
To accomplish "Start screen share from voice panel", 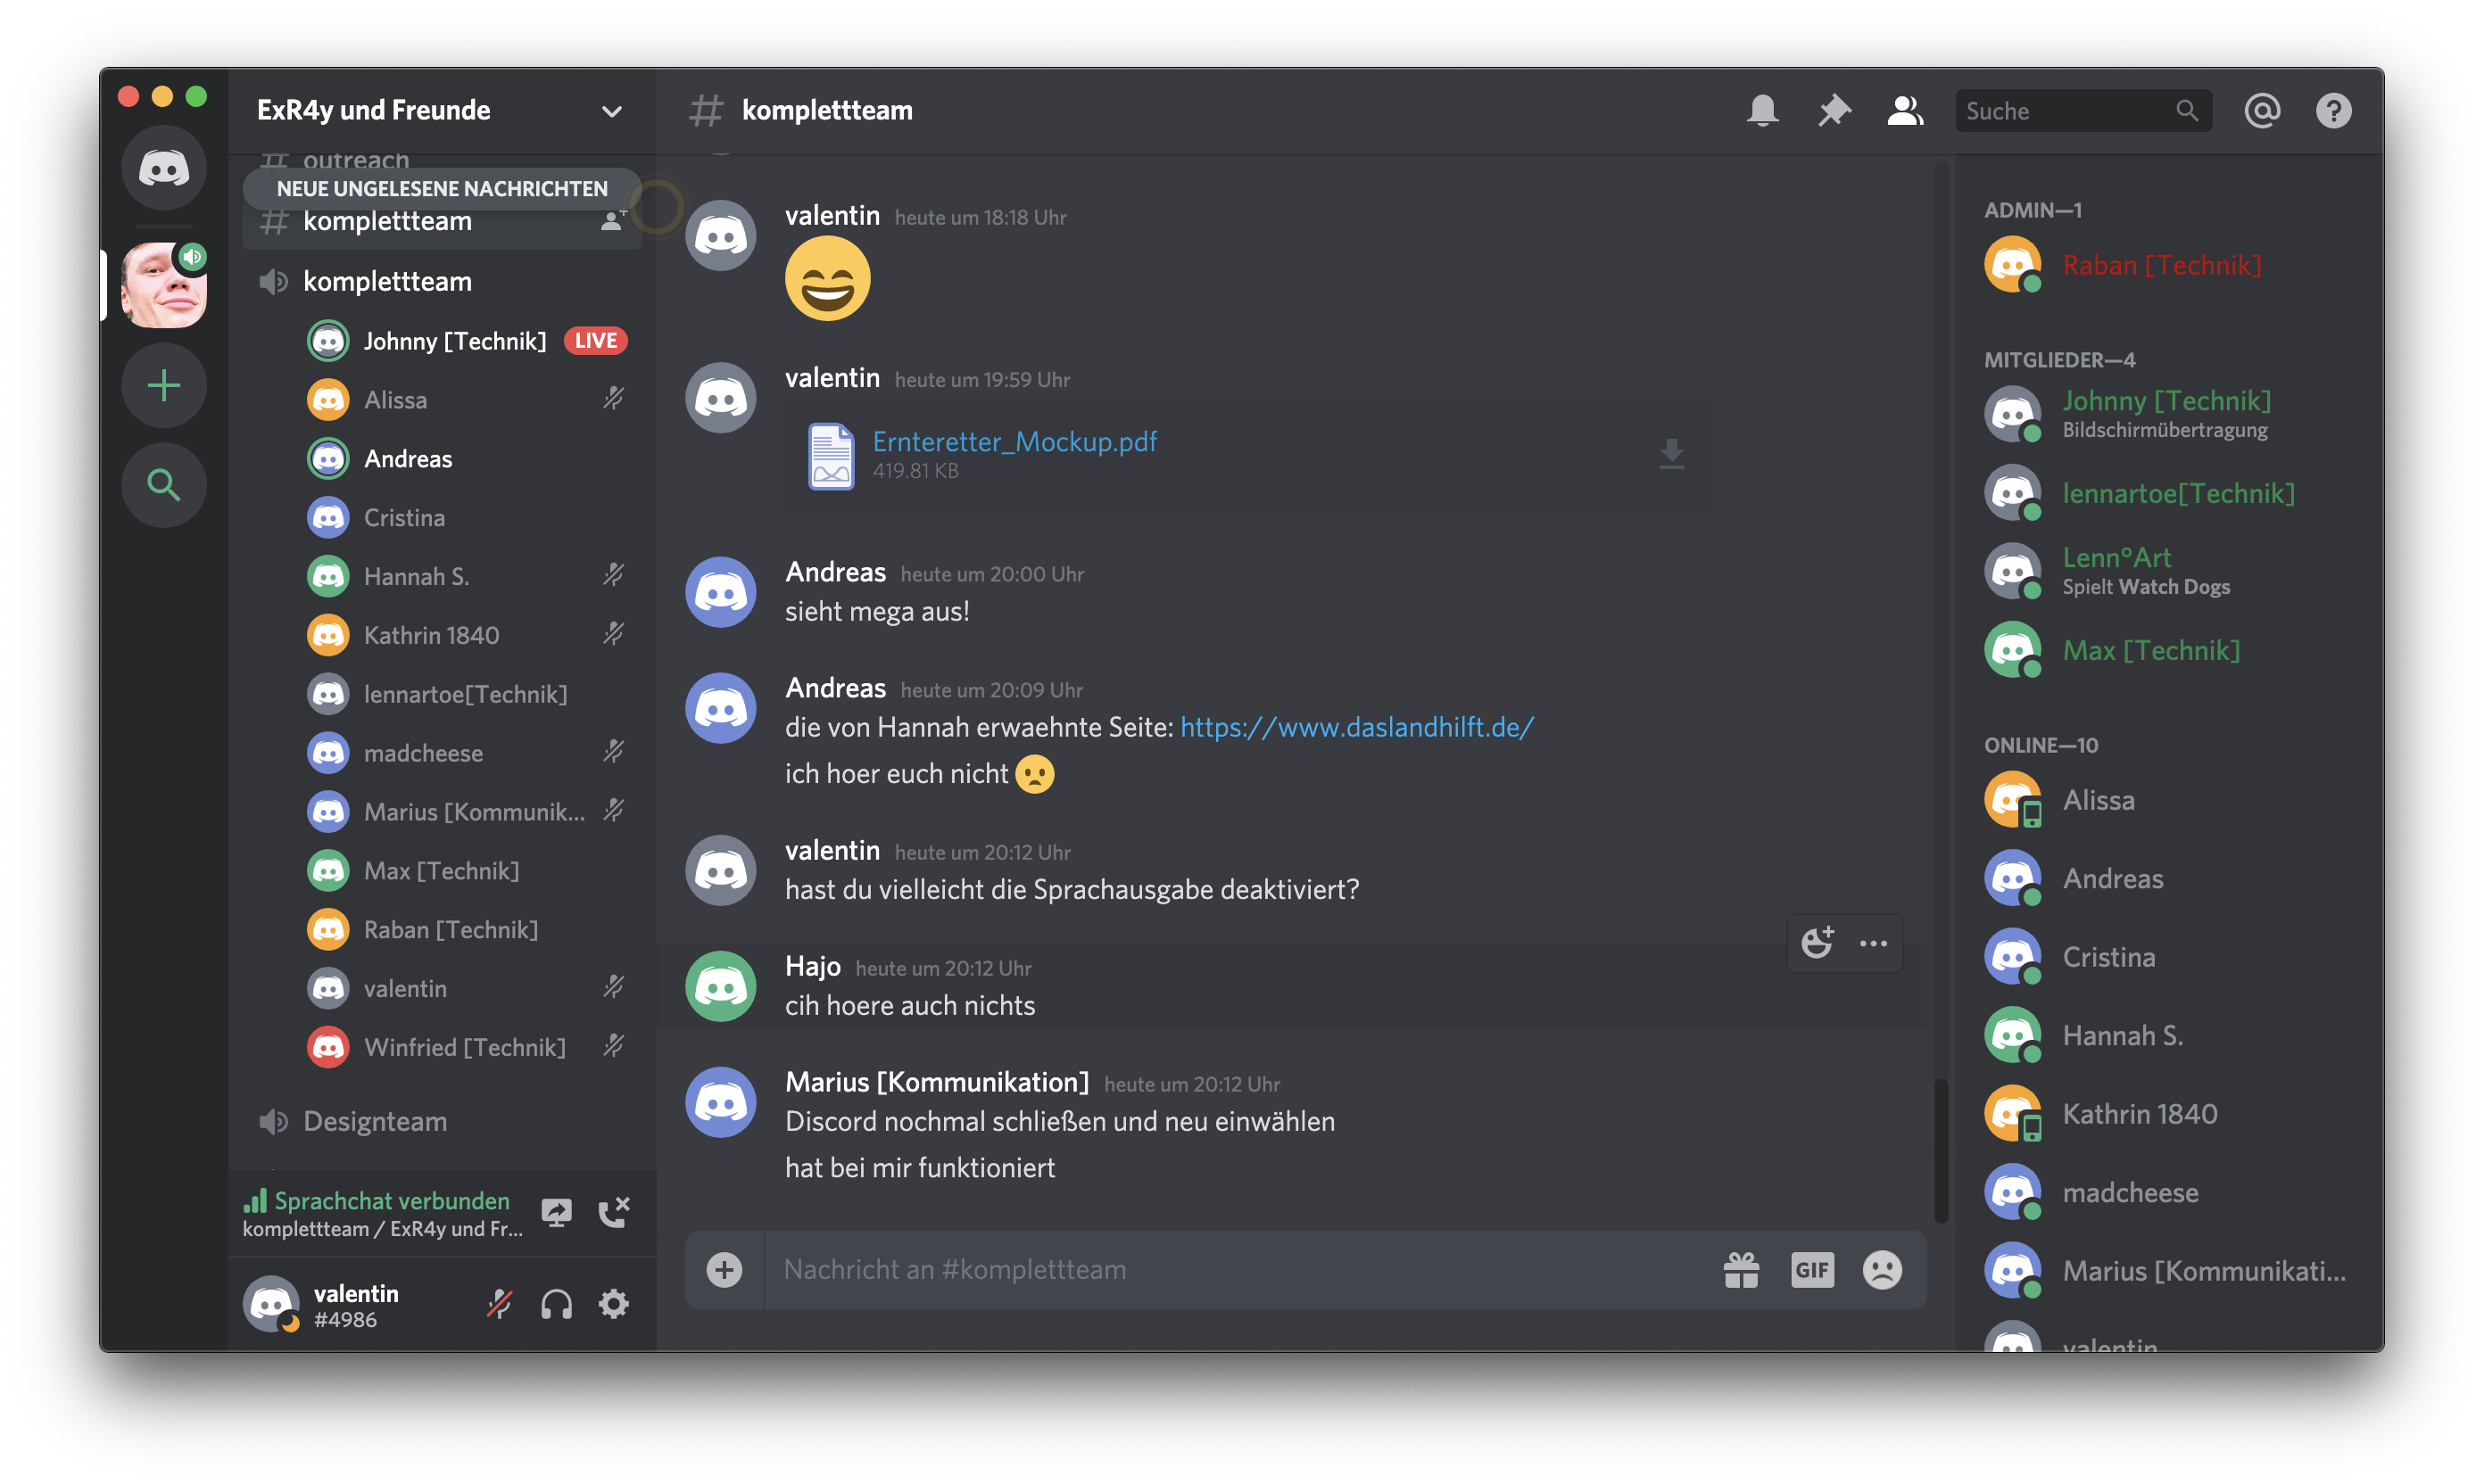I will point(556,1212).
